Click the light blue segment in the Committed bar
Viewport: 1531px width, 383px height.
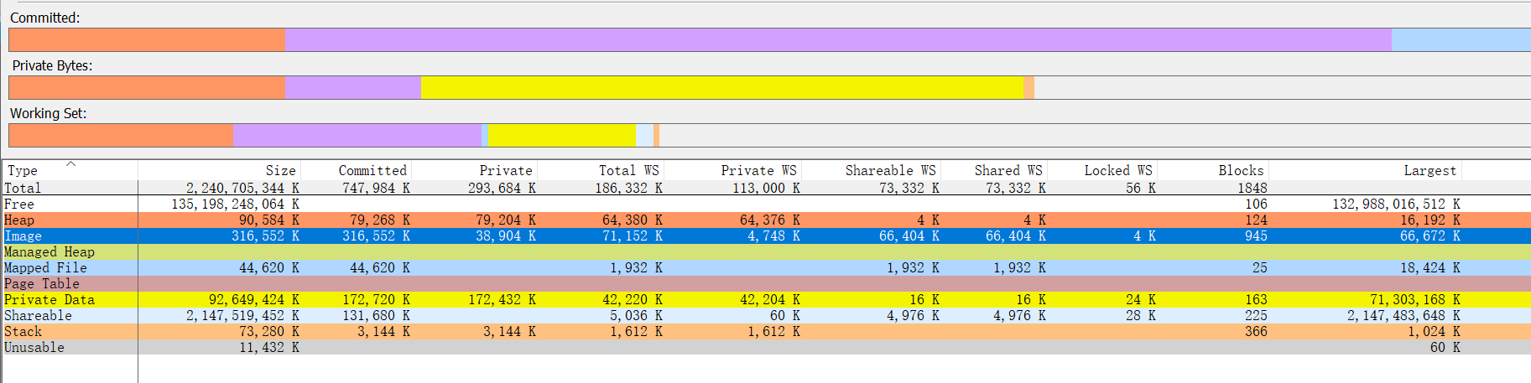(1461, 39)
